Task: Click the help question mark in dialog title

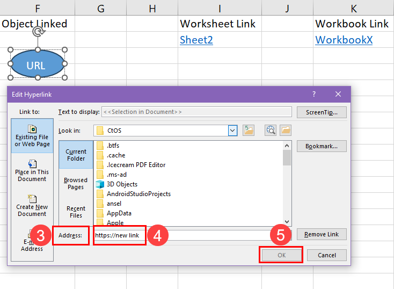Action: click(314, 94)
